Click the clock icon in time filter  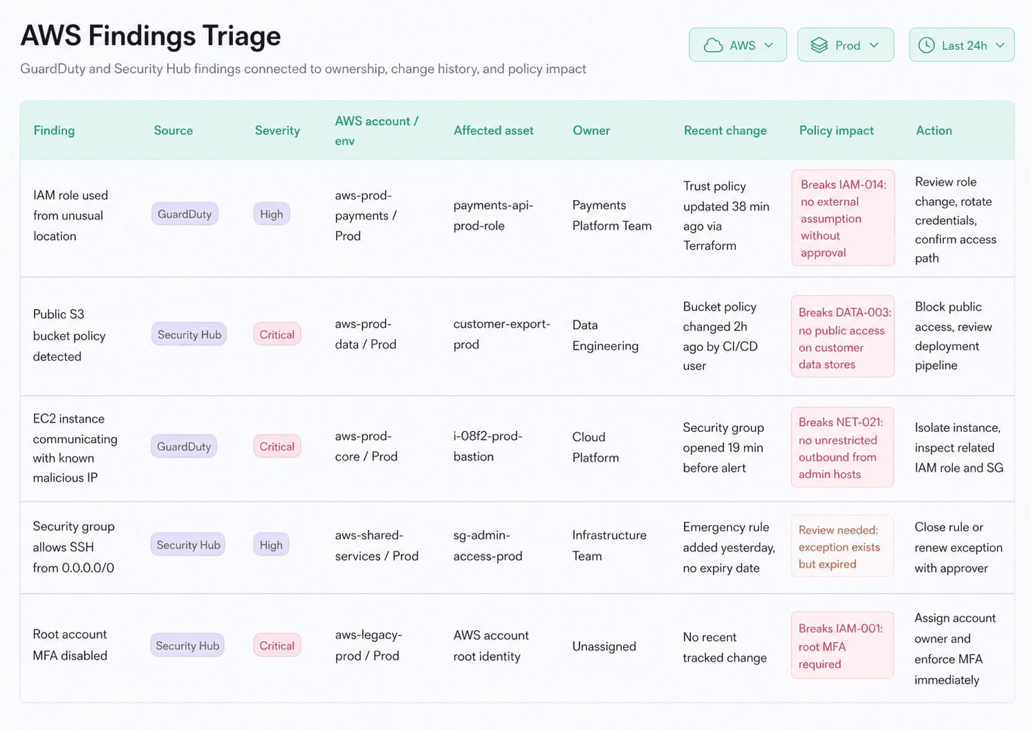pos(926,46)
